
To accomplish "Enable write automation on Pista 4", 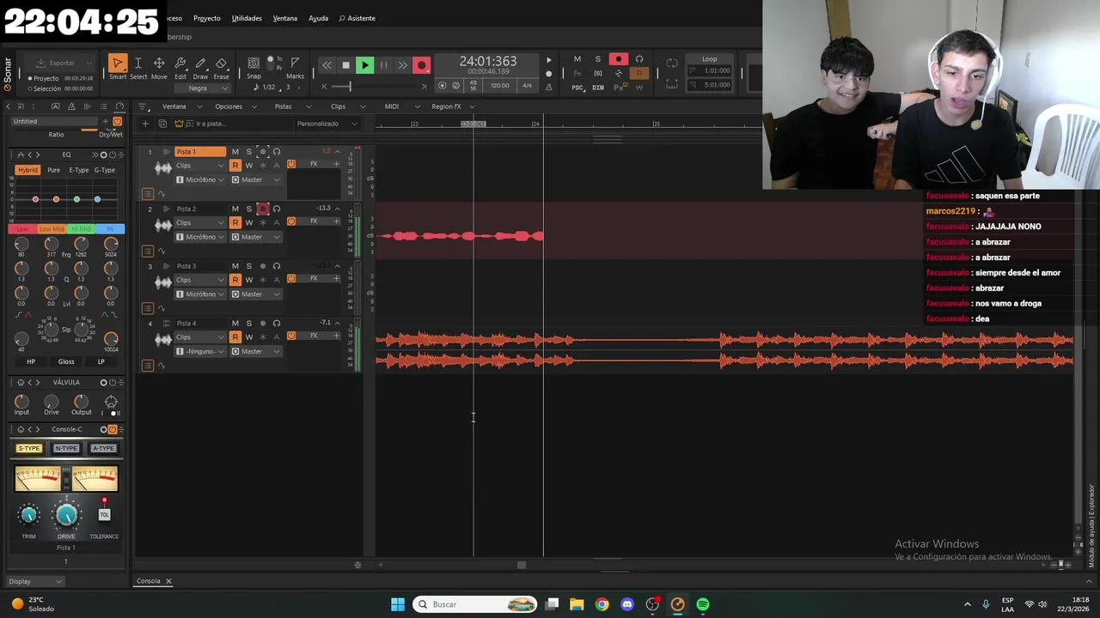I will pos(249,337).
